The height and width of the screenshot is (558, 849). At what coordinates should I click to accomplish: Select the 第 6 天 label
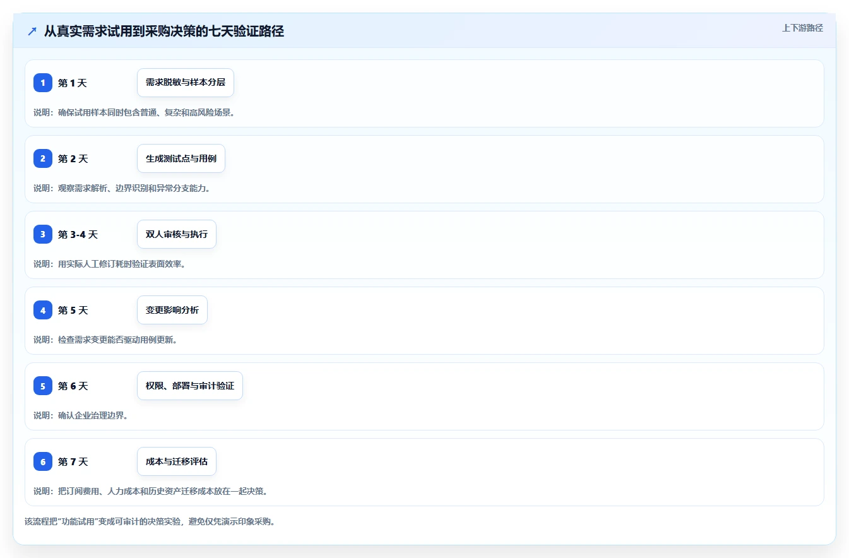pos(73,386)
